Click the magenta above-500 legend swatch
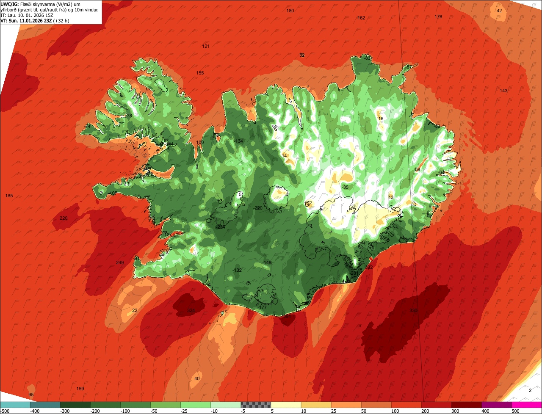 pos(527,405)
